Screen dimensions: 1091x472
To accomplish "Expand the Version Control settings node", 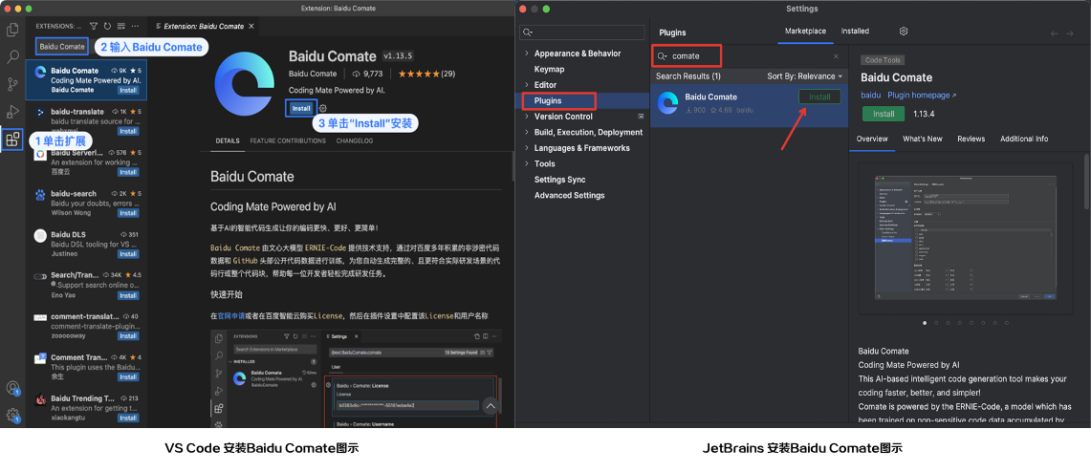I will (527, 117).
